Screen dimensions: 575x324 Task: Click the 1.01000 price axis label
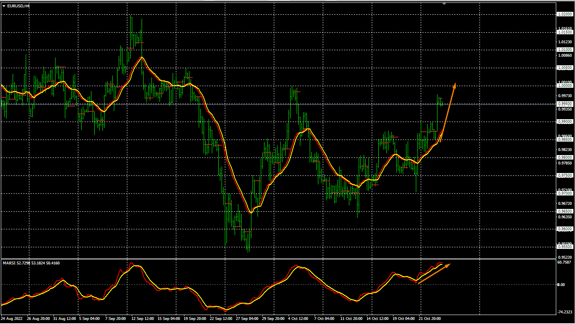(565, 50)
